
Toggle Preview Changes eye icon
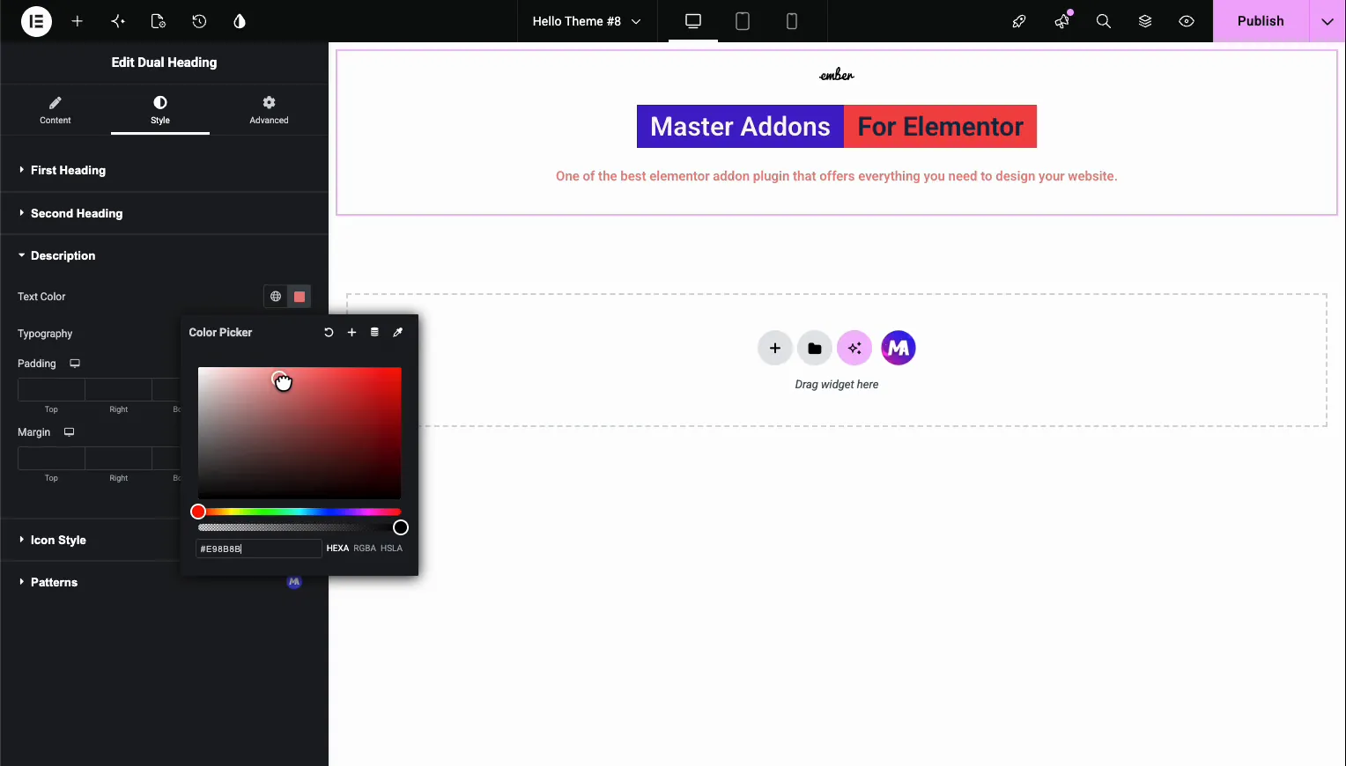(x=1187, y=21)
